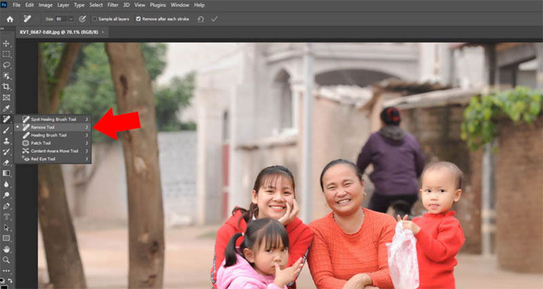Expand the toolbar with double-arrow chevron

click(x=2, y=28)
